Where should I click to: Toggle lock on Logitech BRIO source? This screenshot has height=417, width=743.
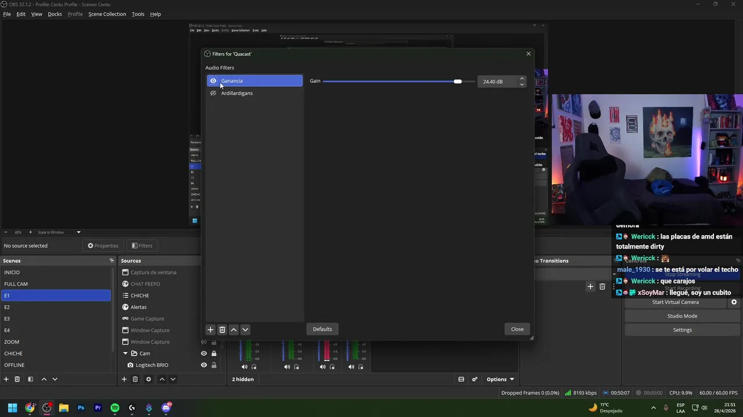[x=214, y=365]
